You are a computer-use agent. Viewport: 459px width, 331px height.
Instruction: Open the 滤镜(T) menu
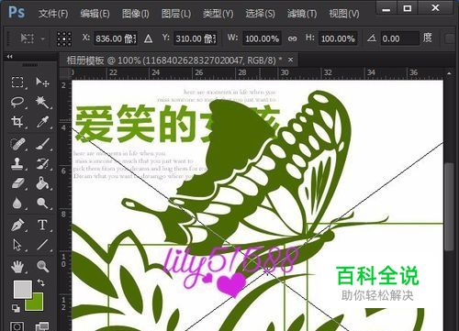(x=302, y=14)
